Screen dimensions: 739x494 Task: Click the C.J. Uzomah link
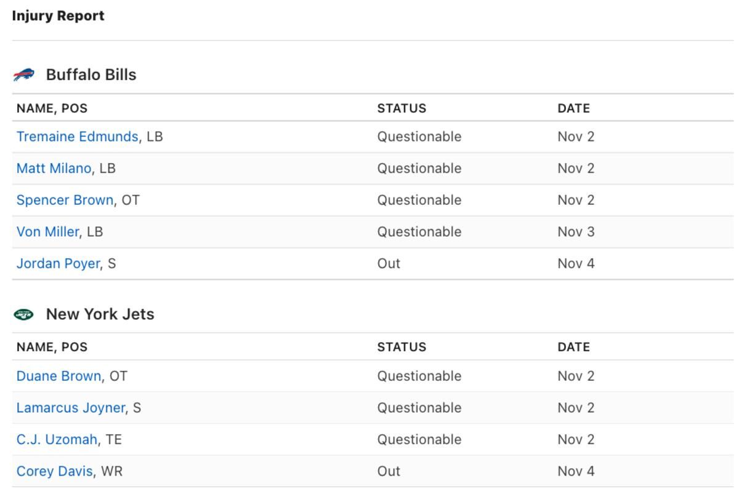click(x=57, y=440)
